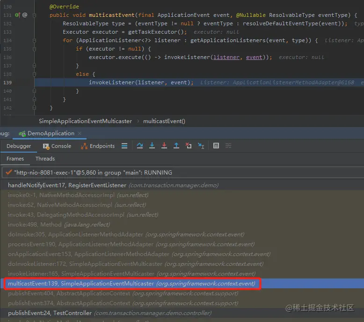The width and height of the screenshot is (364, 322).
Task: Select frame invoke:62, NativeMethodAccessorImpl
Action: (182, 205)
